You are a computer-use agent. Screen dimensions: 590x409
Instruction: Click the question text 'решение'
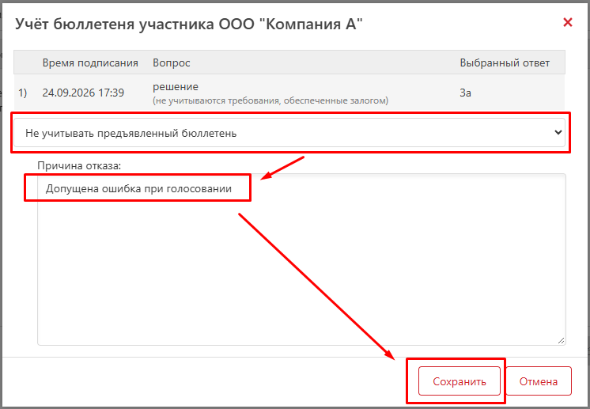click(x=176, y=87)
